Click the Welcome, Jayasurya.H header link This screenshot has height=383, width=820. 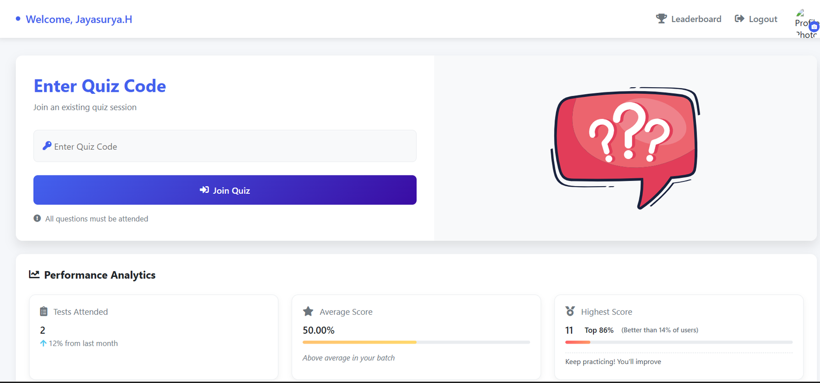pyautogui.click(x=79, y=19)
